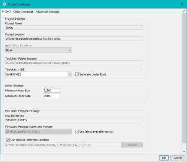This screenshot has width=187, height=162.
Task: Click the Mcu Reference field STM32F103C8Tx
Action: (x=74, y=120)
